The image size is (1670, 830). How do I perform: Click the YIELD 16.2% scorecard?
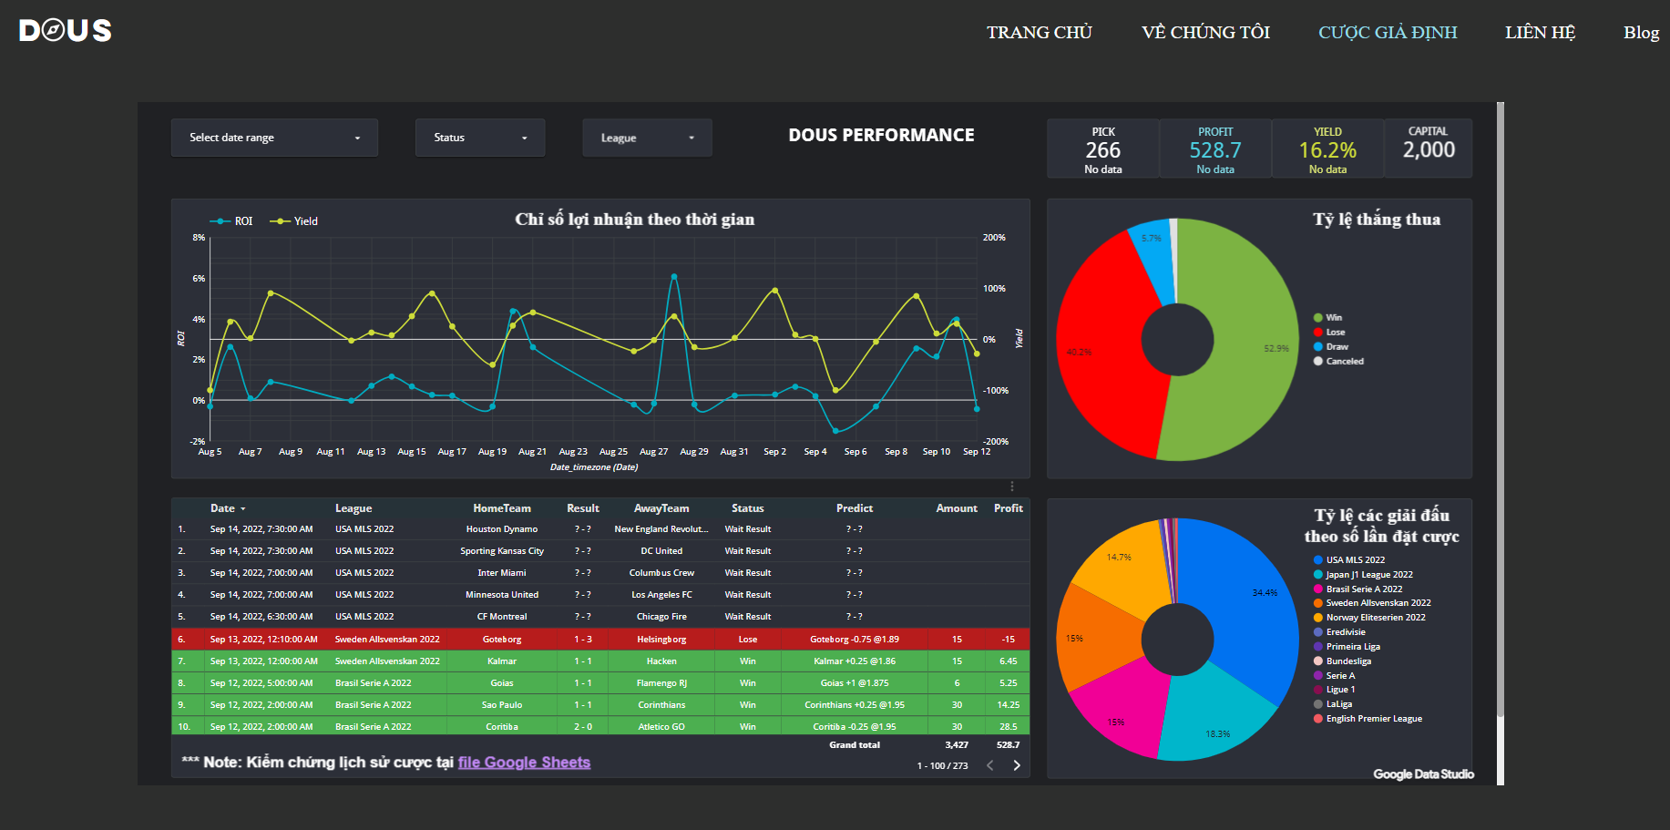point(1327,149)
